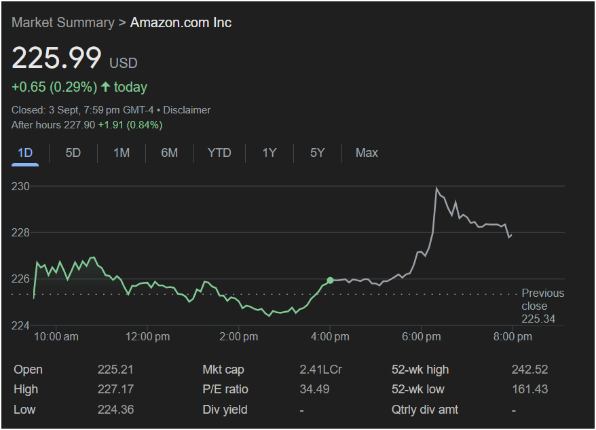
Task: Open the 6M time range tab
Action: tap(169, 153)
